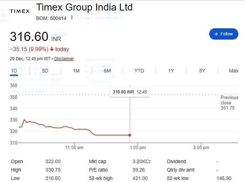This screenshot has height=182, width=245.
Task: Open the Disclaimer link
Action: coord(64,59)
